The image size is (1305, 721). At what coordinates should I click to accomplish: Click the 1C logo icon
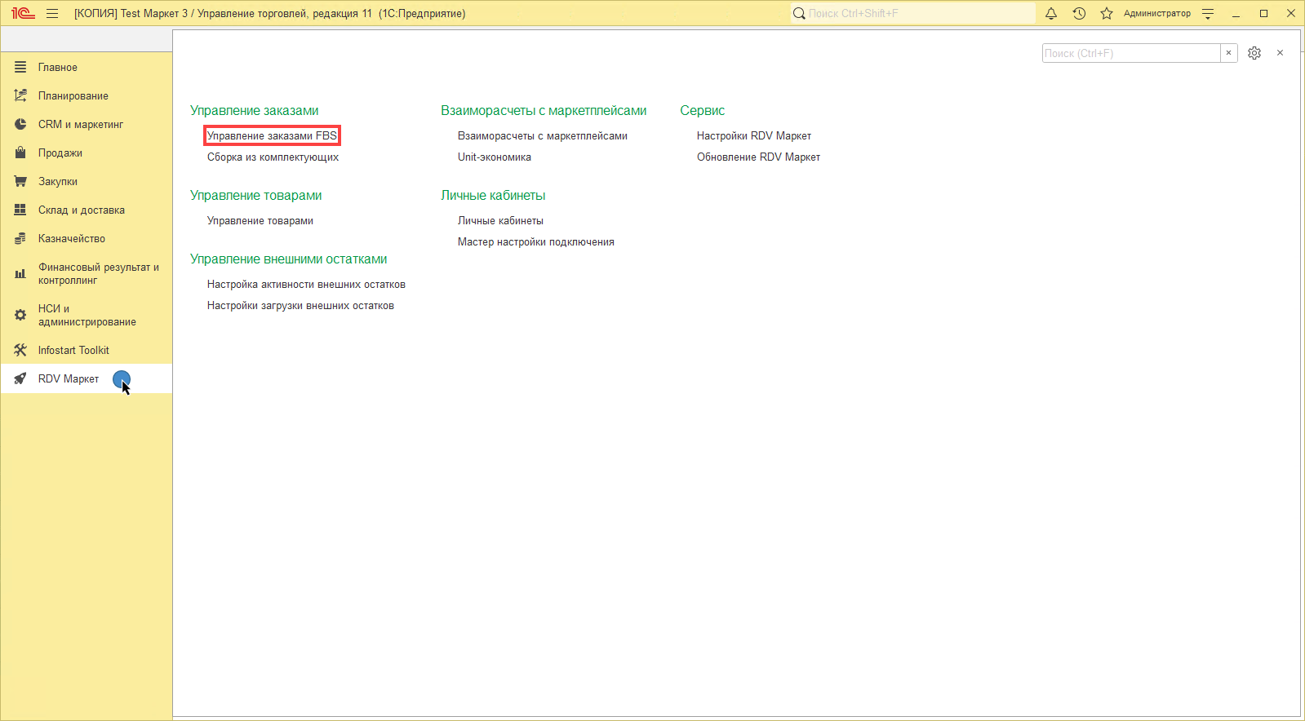point(23,13)
